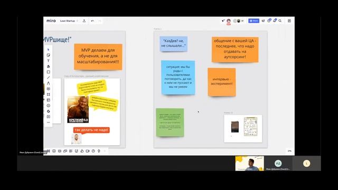This screenshot has width=338, height=190.
Task: Open the shapes library tool
Action: pos(48,66)
